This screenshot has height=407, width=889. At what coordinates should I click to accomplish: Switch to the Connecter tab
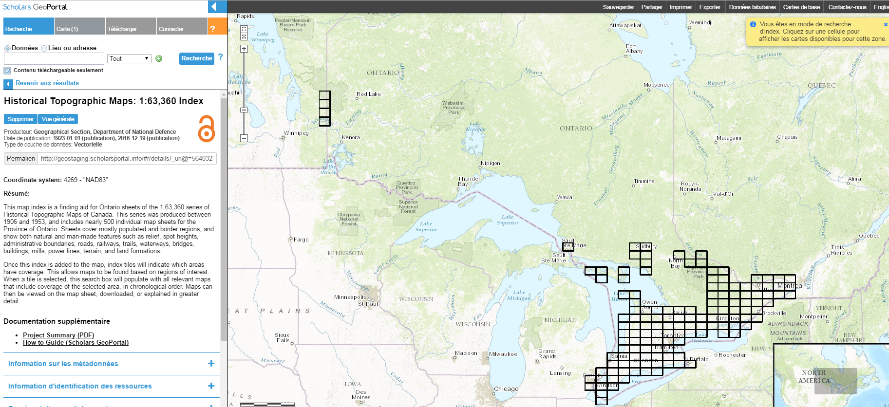[x=182, y=26]
